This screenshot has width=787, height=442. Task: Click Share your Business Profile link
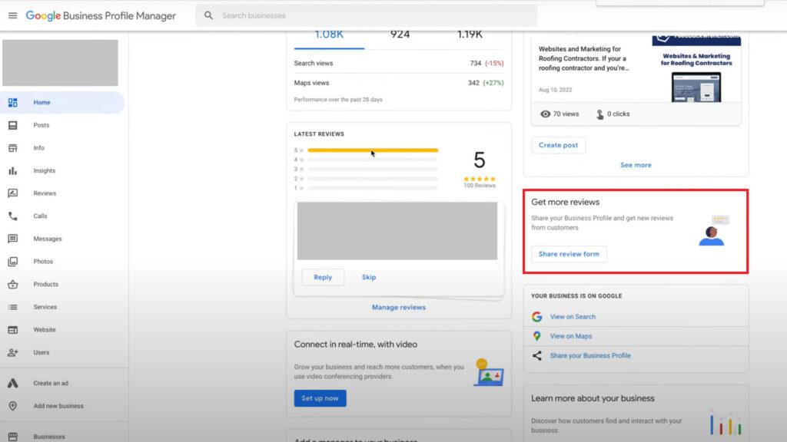coord(590,356)
